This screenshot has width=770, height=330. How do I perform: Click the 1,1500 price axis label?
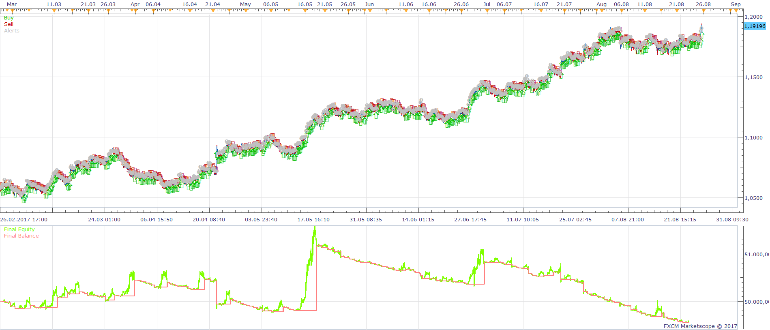(x=754, y=77)
